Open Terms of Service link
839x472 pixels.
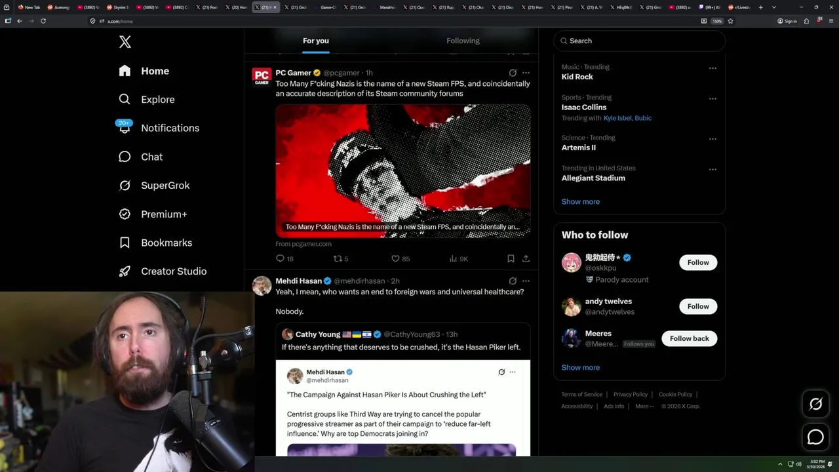[x=581, y=395]
